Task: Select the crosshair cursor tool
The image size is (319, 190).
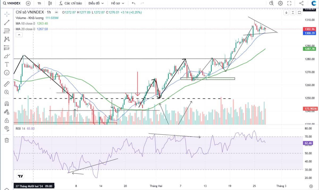Action: click(x=7, y=14)
